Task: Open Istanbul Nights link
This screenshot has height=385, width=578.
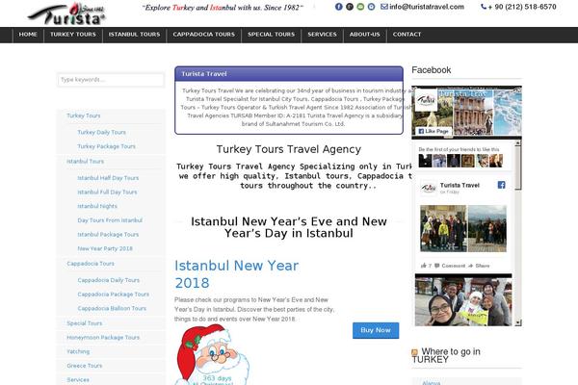Action: pos(97,206)
